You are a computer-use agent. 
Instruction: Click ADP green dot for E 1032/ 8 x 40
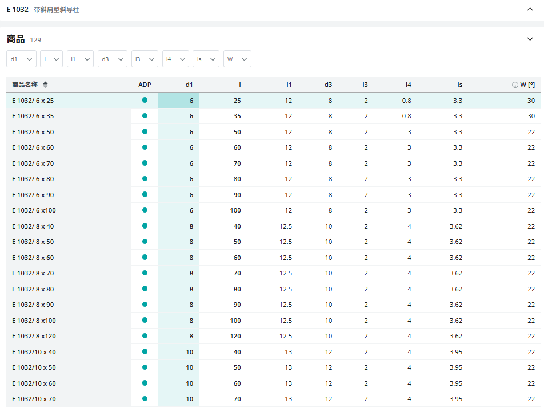[145, 226]
